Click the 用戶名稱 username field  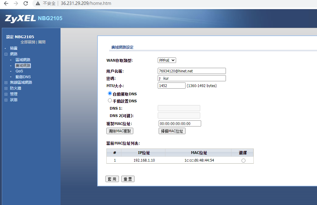192,71
